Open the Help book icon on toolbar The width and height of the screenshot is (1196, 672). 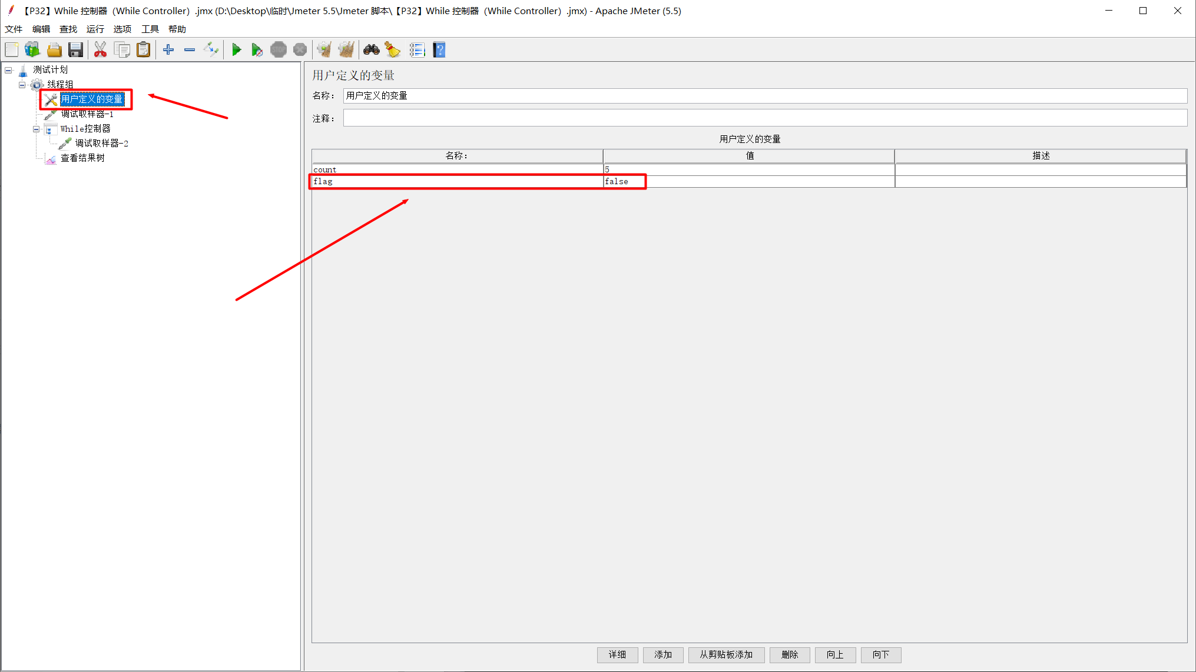point(439,49)
